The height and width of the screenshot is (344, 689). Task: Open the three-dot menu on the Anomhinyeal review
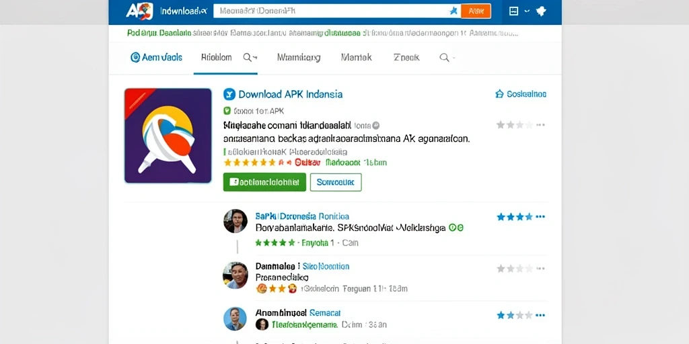(540, 315)
